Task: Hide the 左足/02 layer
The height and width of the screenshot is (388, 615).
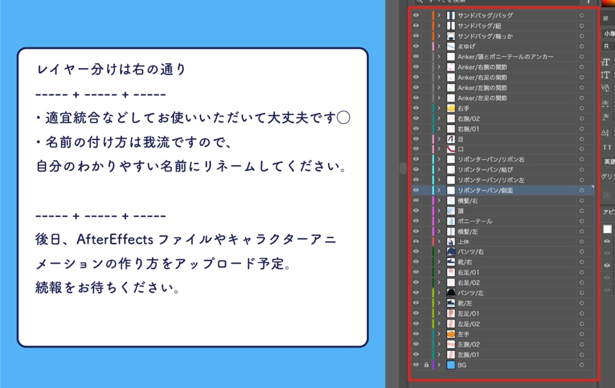Action: coord(416,324)
